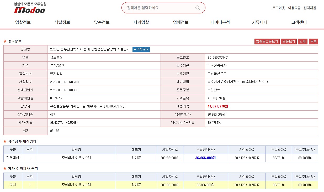Screen dimensions: 324x192
Task: Click the 자사 & 자회사 순위 heading
Action: coord(23,168)
